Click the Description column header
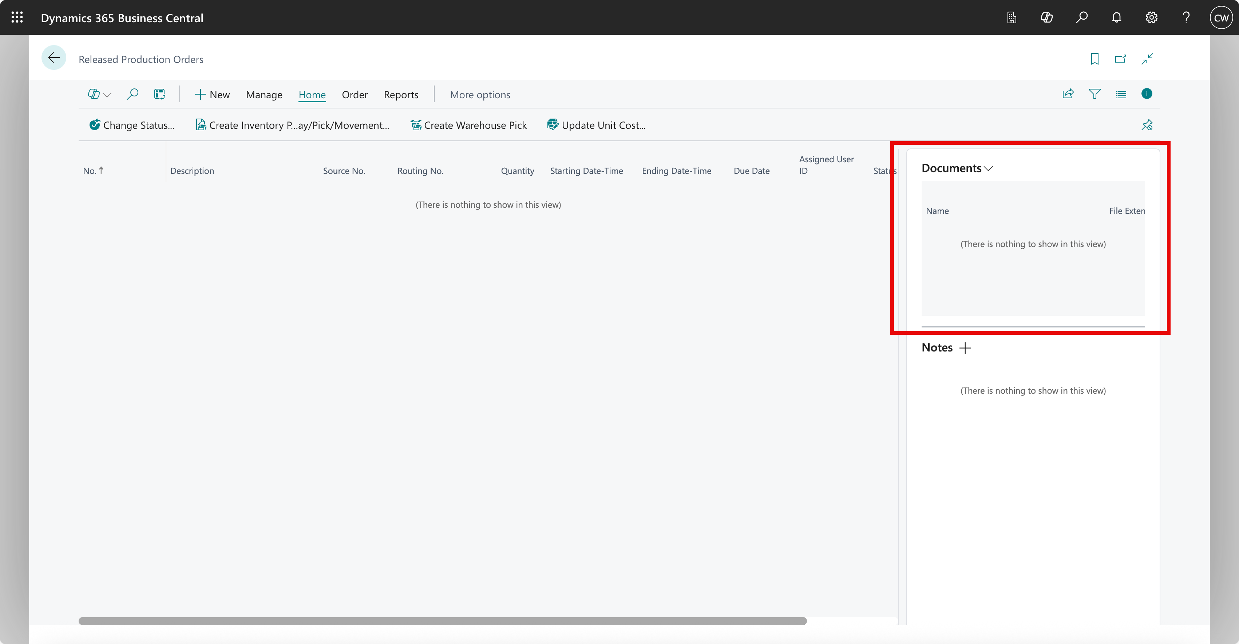Viewport: 1239px width, 644px height. pos(192,171)
